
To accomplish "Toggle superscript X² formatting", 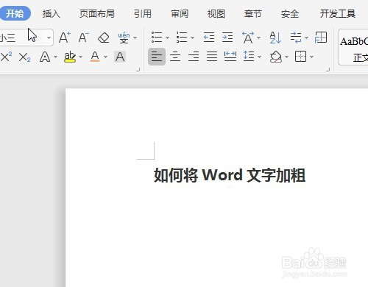I will (x=6, y=57).
